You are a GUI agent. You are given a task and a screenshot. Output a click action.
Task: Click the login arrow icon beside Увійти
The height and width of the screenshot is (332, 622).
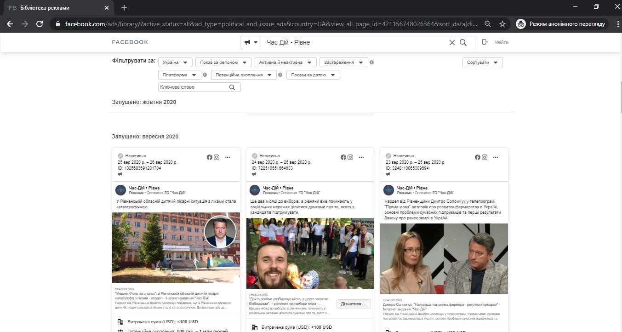point(485,42)
